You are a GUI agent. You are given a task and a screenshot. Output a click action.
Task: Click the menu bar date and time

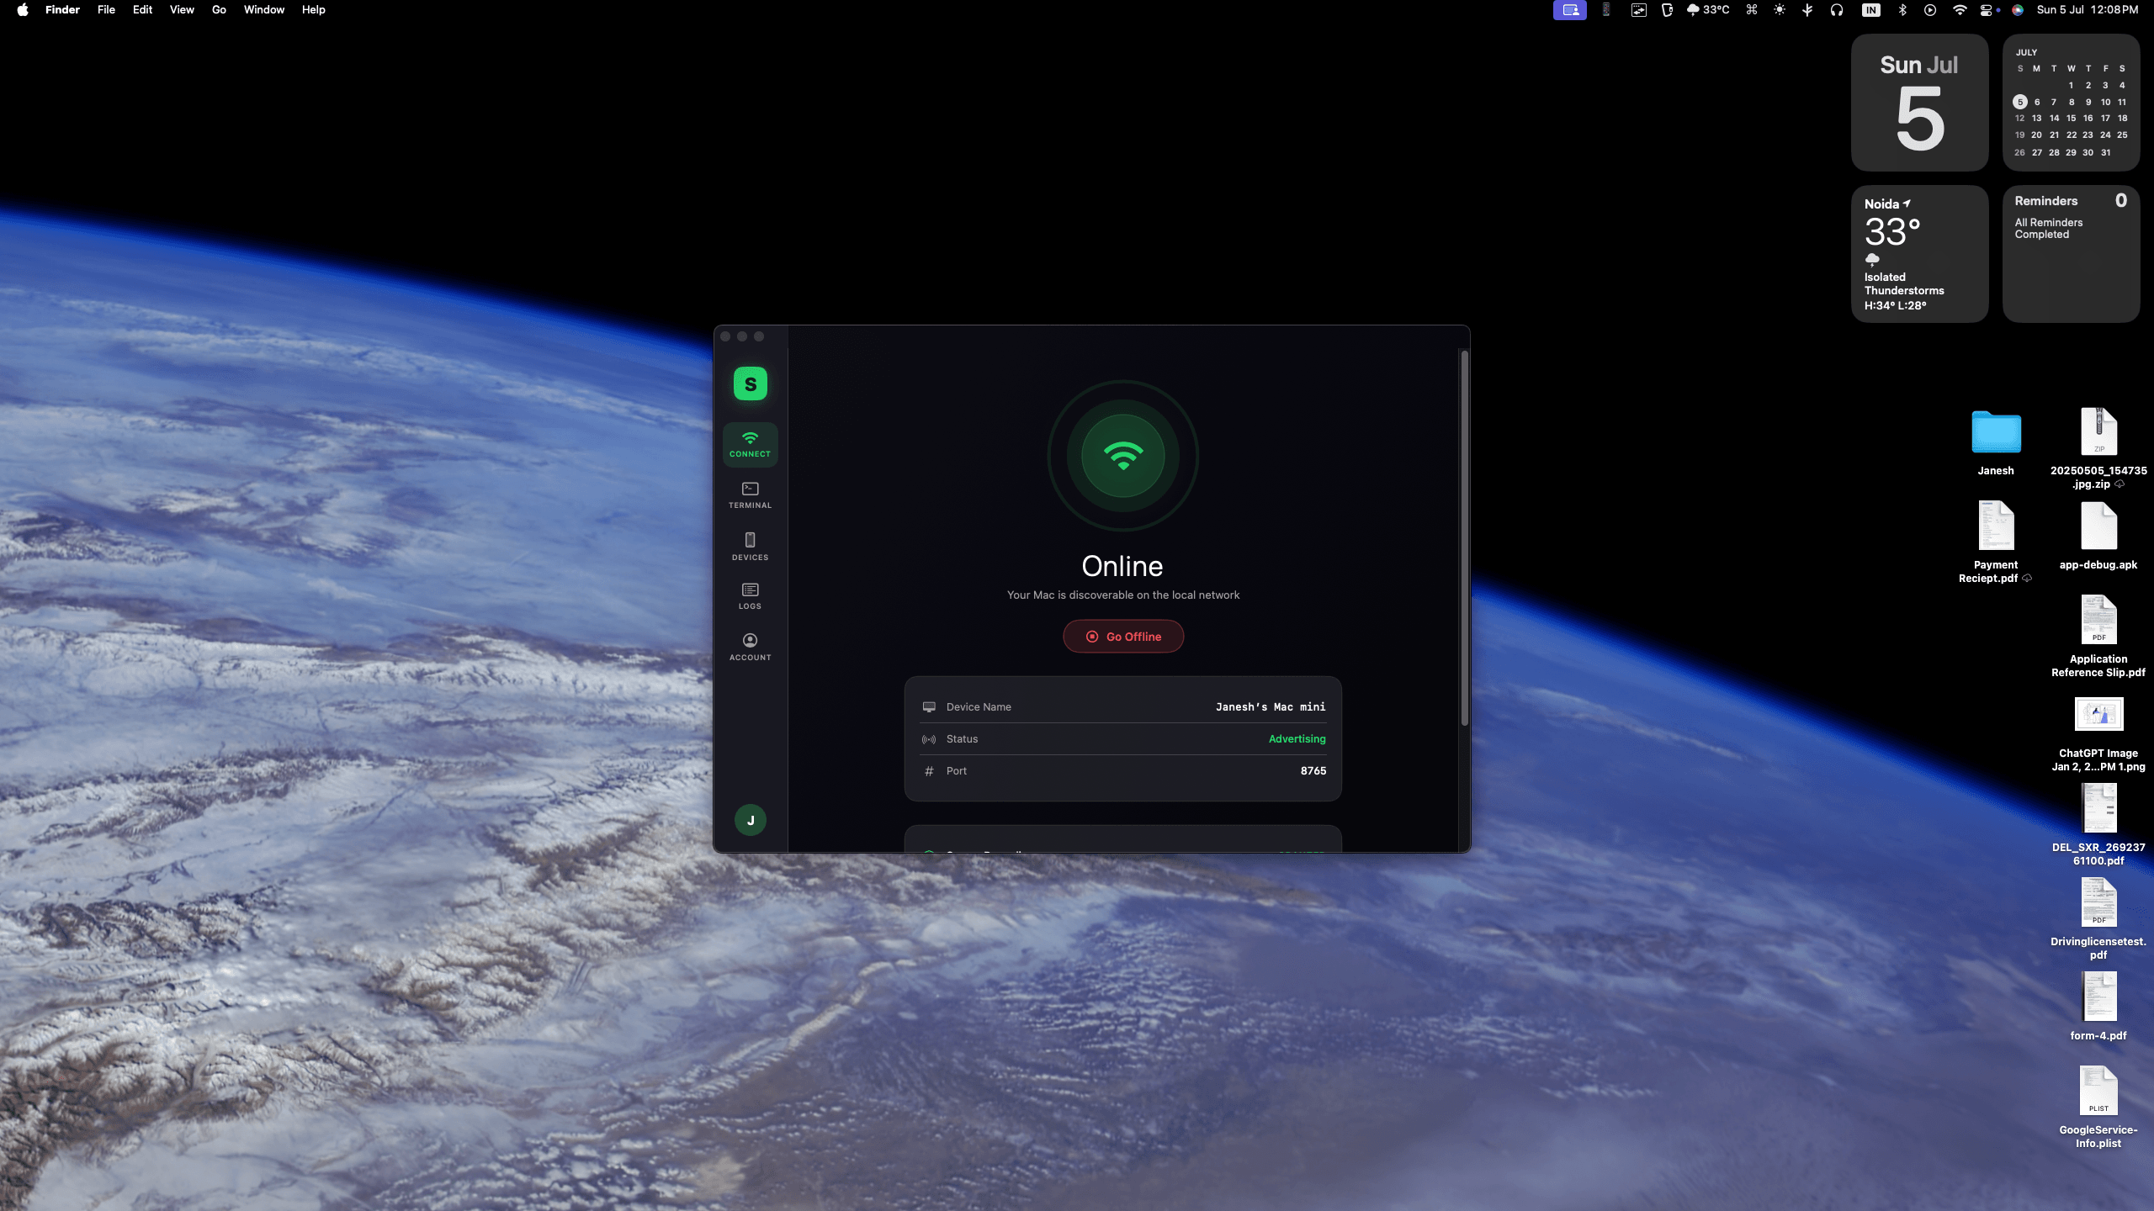point(2087,10)
